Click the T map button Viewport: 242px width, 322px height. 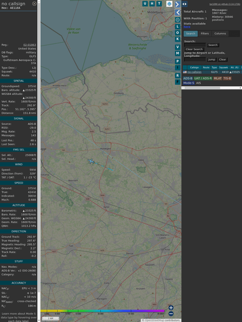[x=159, y=3]
